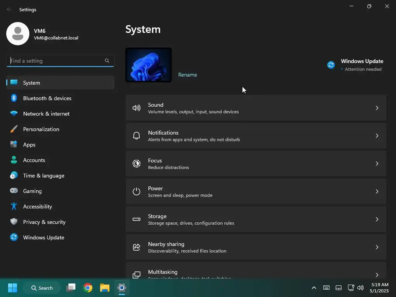Click the Privacy & security label
The image size is (396, 297).
point(44,222)
